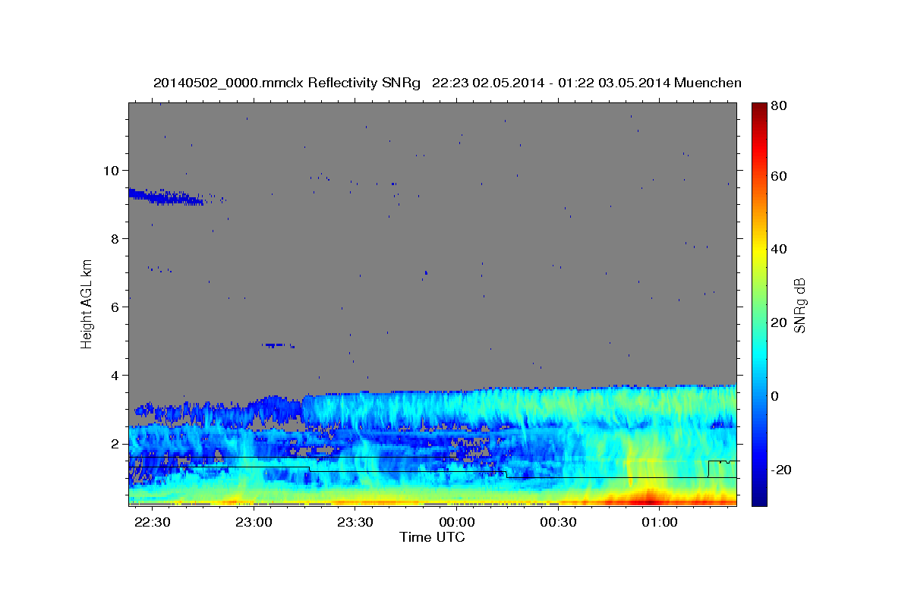Image resolution: width=911 pixels, height=607 pixels.
Task: Click the colorbar value -20
Action: [781, 470]
